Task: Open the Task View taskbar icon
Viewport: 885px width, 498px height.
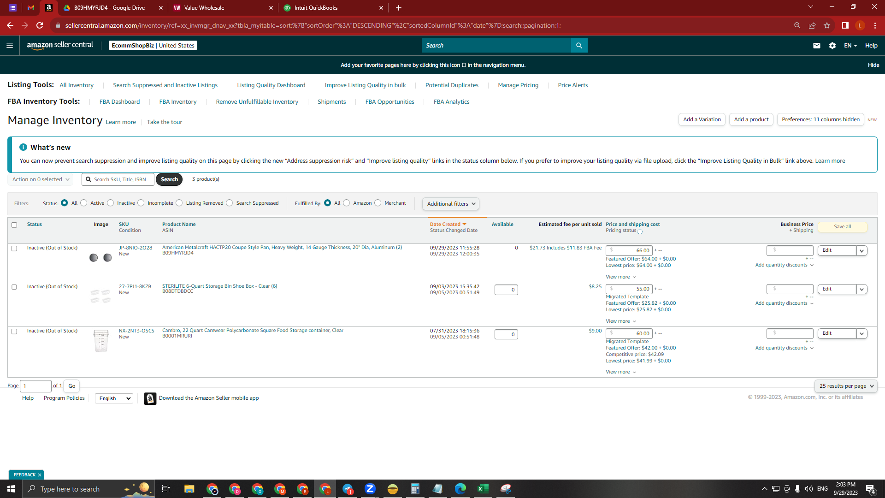Action: click(x=166, y=489)
